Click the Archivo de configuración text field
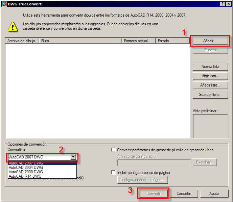Image resolution: width=233 pixels, height=202 pixels. (x=154, y=163)
